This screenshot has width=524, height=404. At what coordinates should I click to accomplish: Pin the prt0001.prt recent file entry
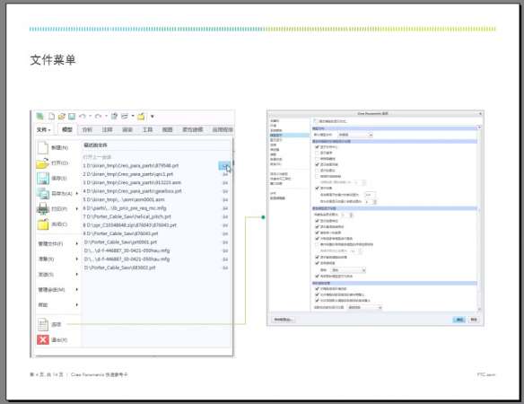[225, 242]
